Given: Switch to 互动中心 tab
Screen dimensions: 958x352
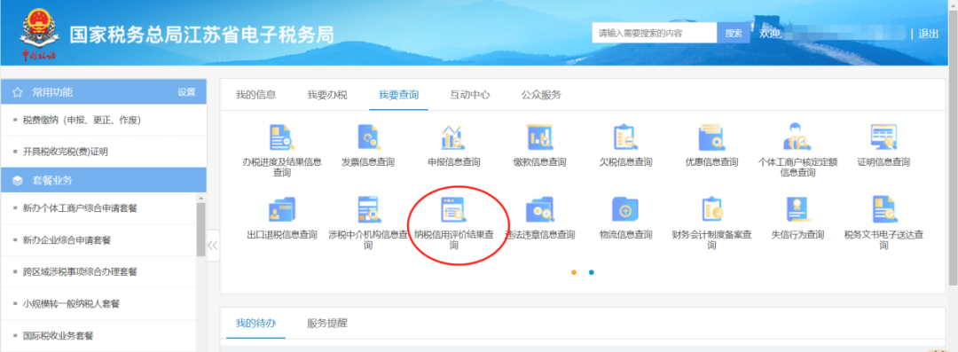Looking at the screenshot, I should 470,95.
